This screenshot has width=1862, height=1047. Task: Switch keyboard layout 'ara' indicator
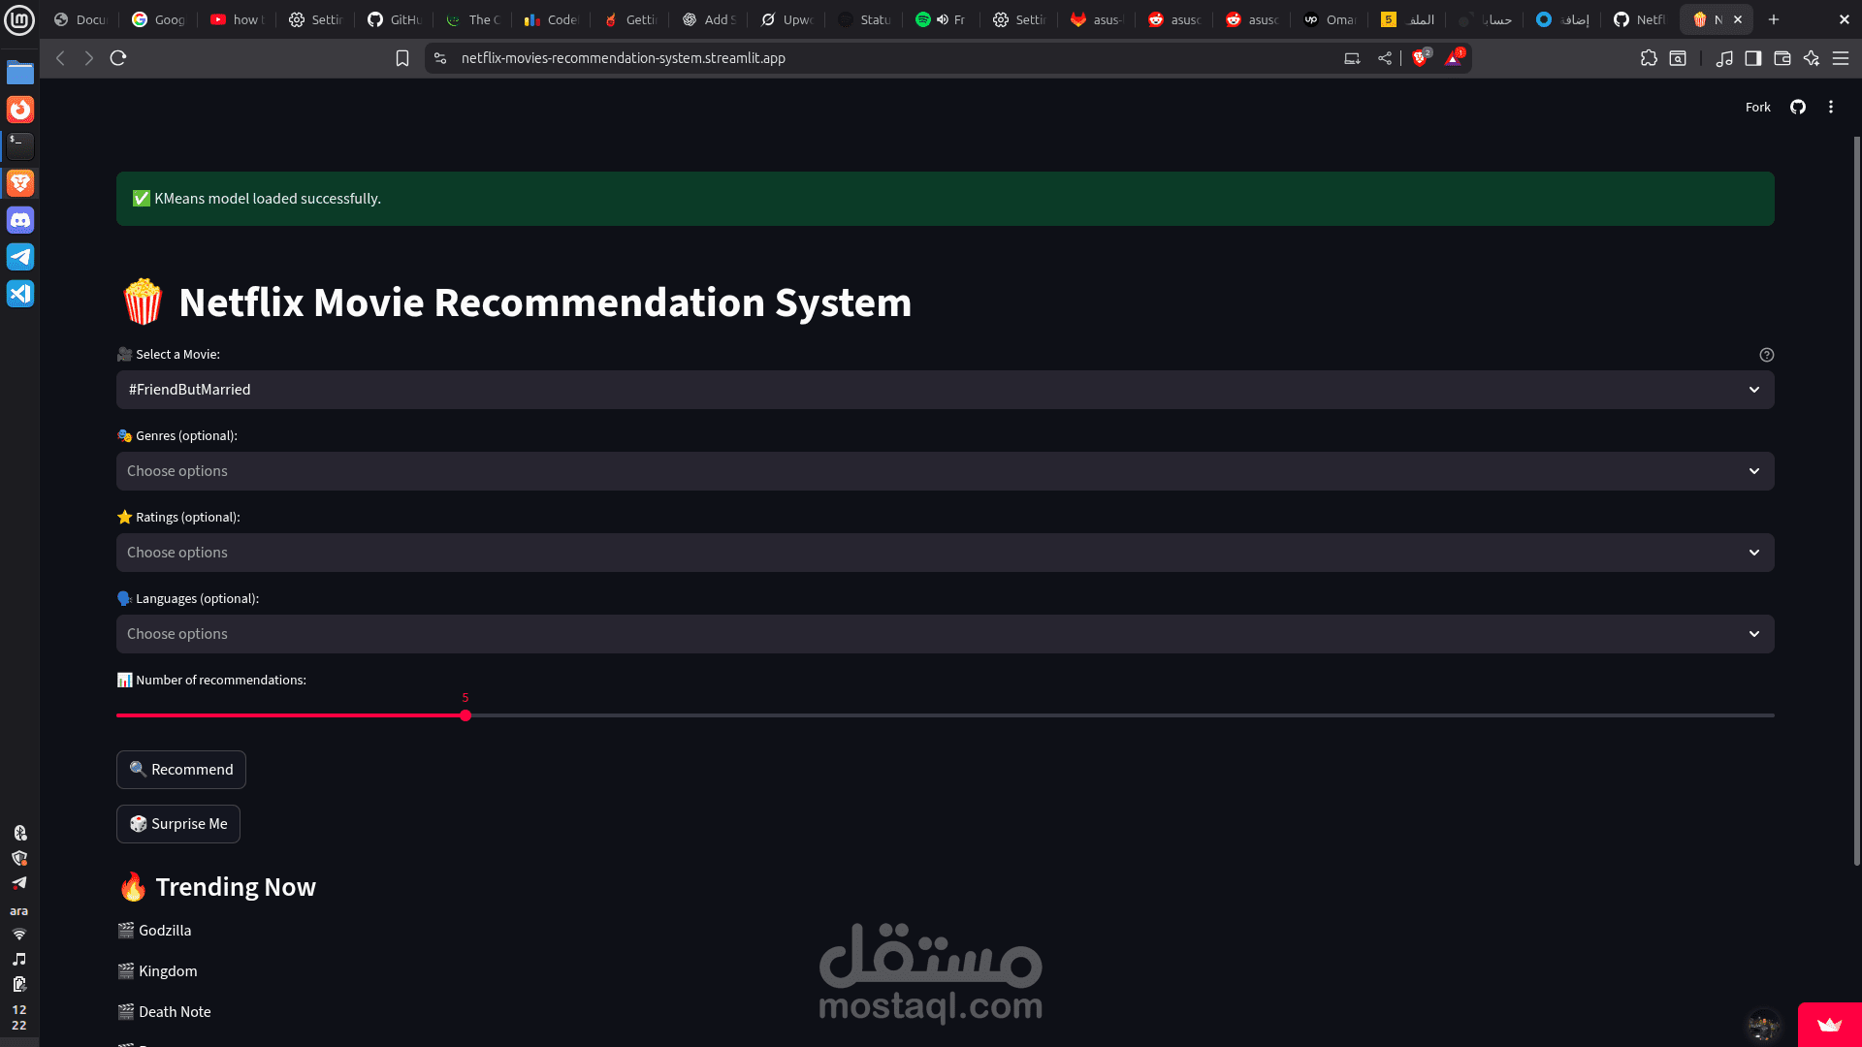19,910
